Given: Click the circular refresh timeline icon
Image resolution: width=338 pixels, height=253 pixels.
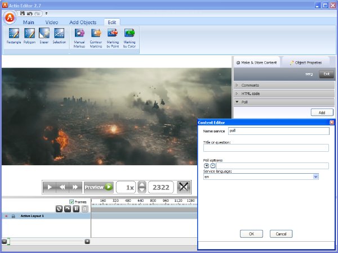Looking at the screenshot, I should pos(59,209).
